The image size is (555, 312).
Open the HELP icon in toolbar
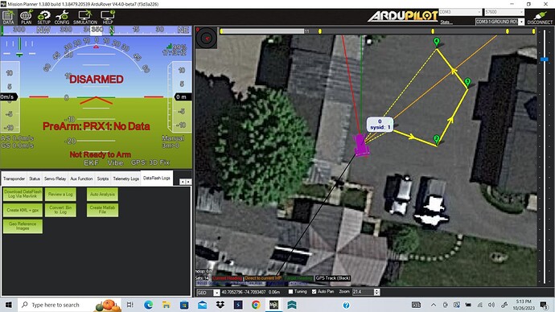pos(108,17)
